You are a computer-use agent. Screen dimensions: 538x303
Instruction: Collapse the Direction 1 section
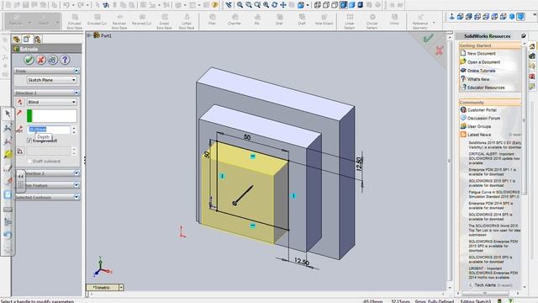tap(76, 93)
